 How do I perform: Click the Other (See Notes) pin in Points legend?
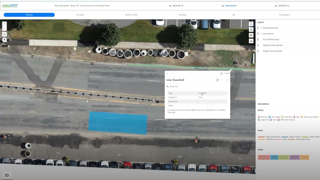pos(279,120)
